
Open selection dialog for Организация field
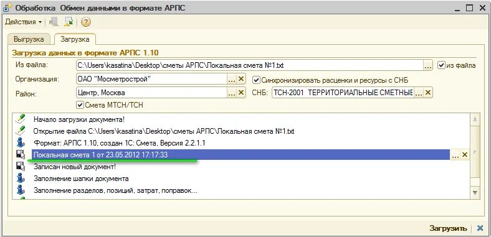(x=231, y=80)
